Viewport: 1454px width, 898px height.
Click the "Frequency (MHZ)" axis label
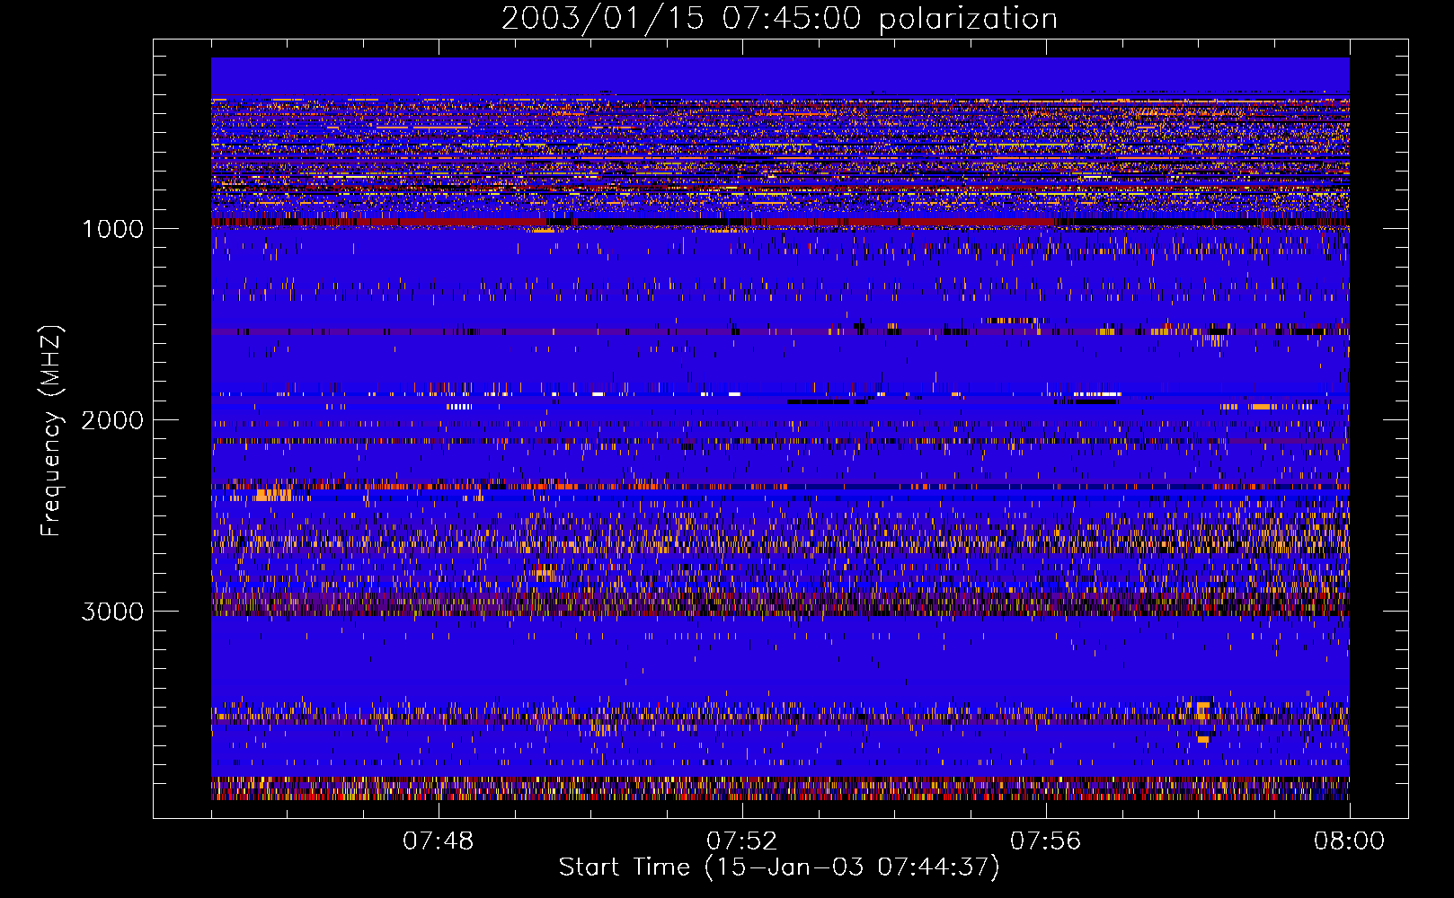pyautogui.click(x=51, y=431)
